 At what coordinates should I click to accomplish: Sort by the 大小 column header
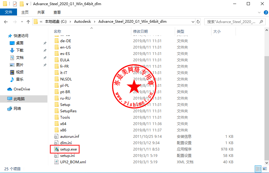[217, 31]
